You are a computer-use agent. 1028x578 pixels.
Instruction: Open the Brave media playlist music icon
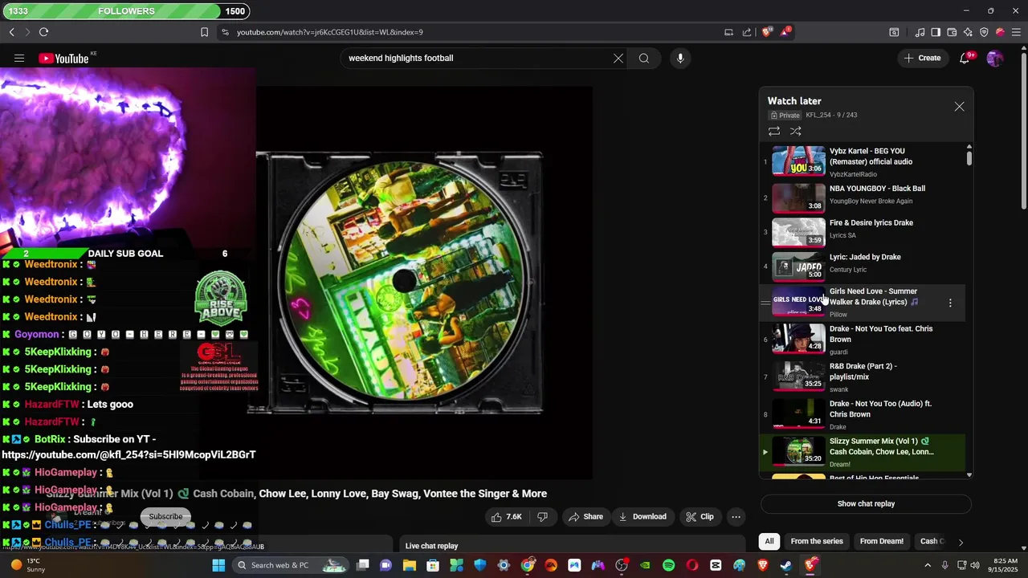(920, 32)
